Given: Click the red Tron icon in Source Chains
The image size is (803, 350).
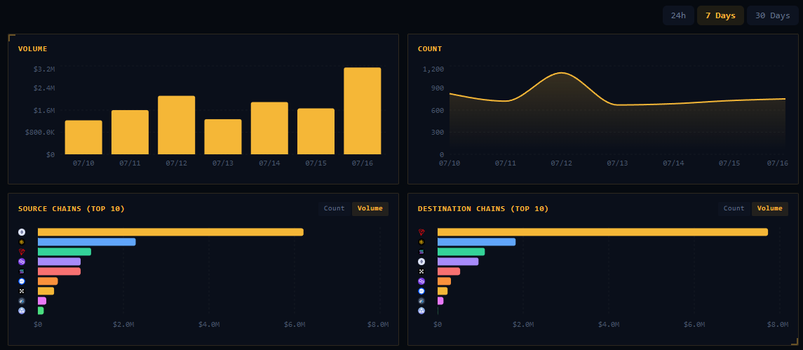Looking at the screenshot, I should [22, 252].
